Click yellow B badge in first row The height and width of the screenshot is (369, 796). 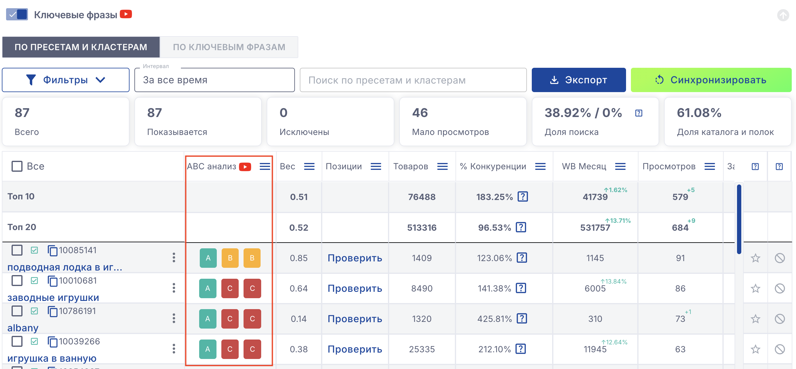click(x=230, y=258)
